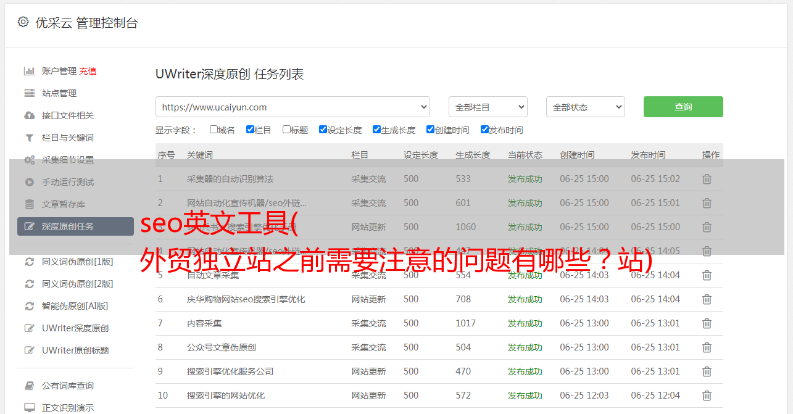Click keyword 内容采集
This screenshot has width=793, height=414.
tap(204, 323)
